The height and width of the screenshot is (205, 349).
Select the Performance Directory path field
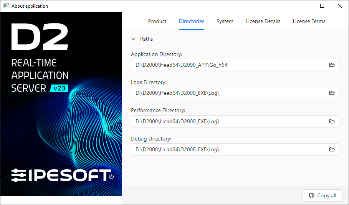[227, 121]
